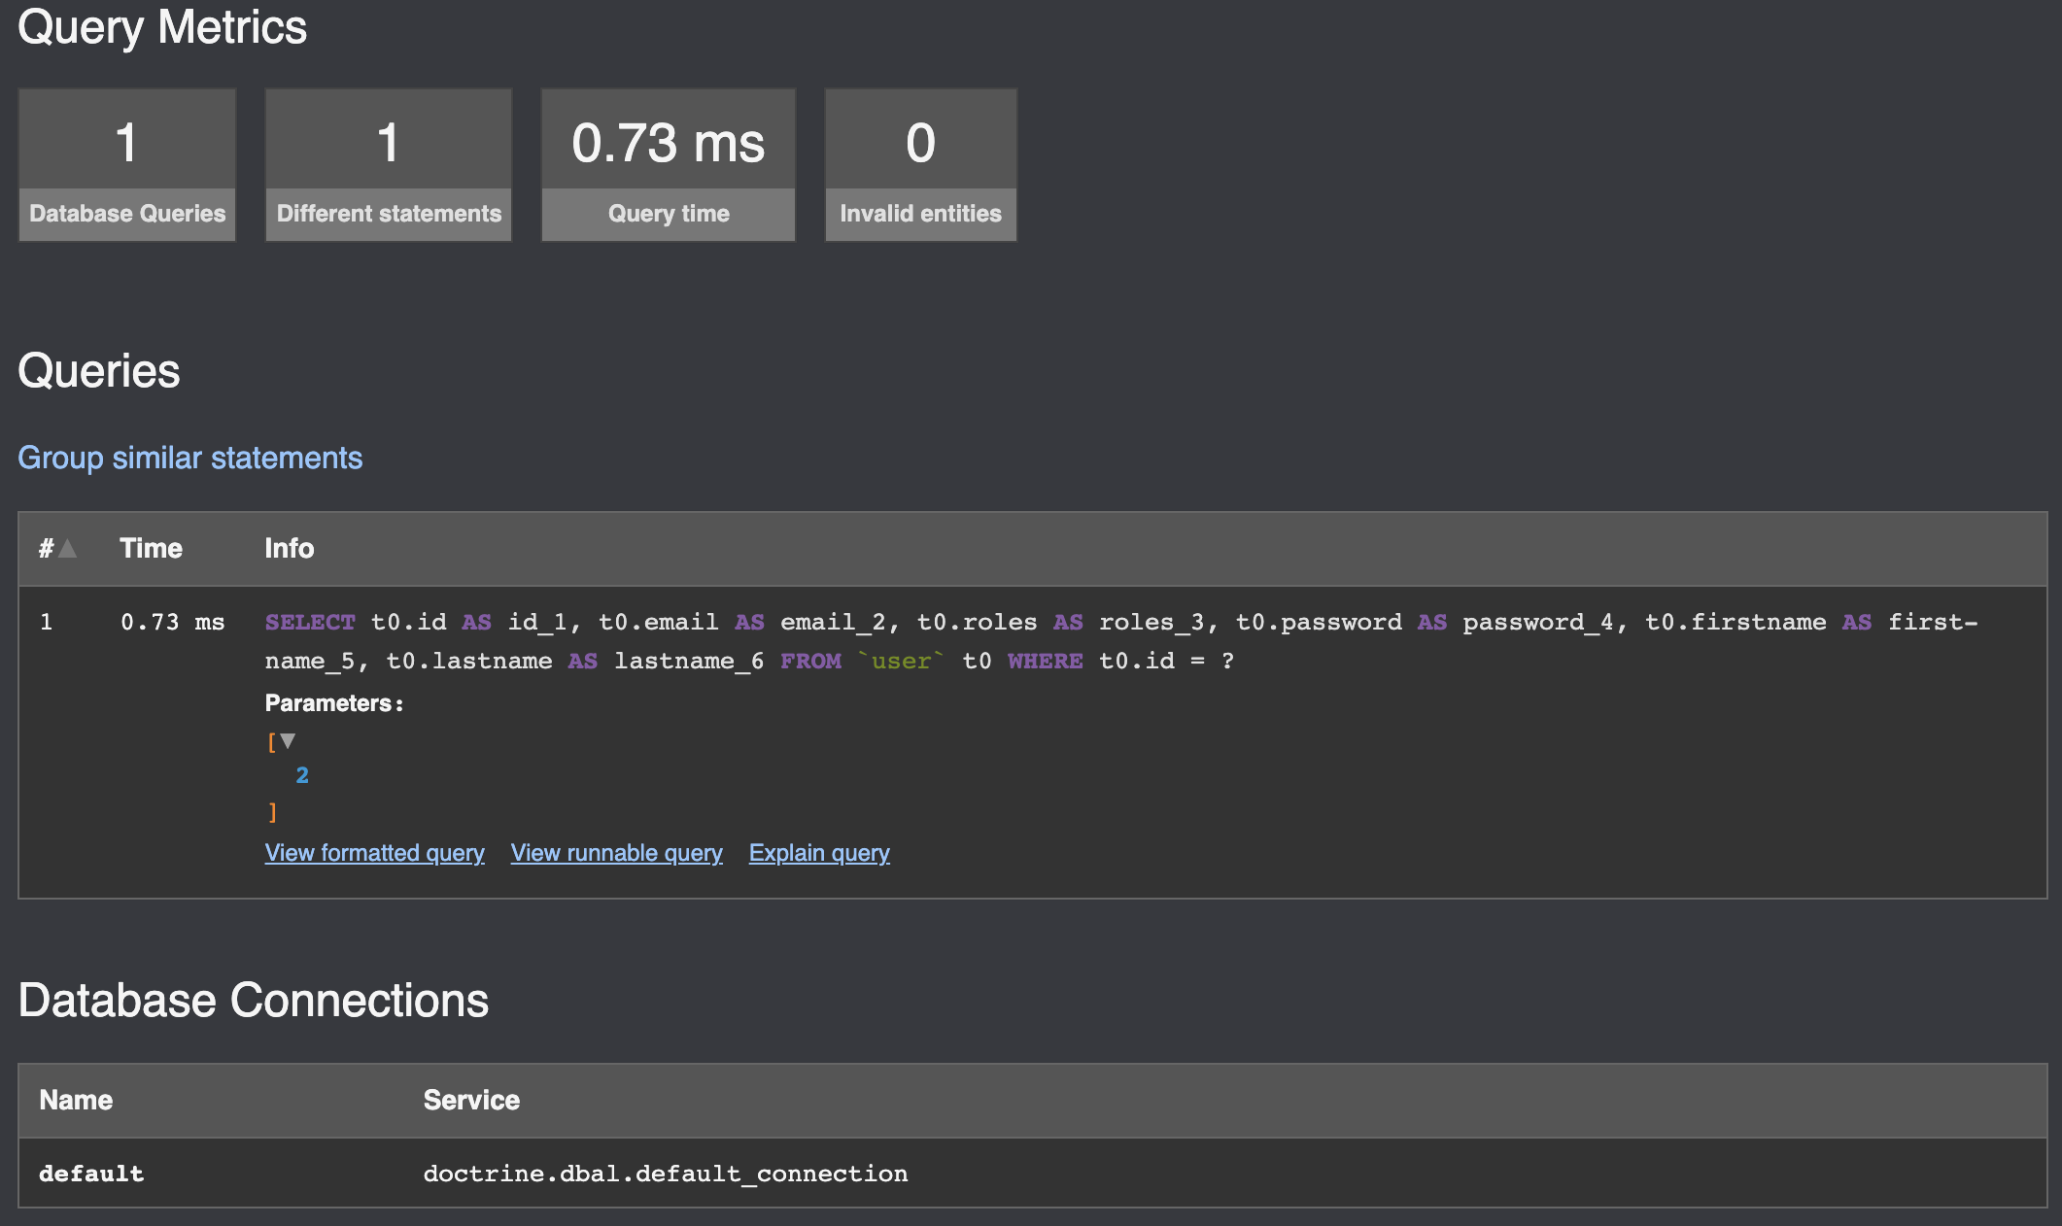Click query row number 1

click(46, 623)
